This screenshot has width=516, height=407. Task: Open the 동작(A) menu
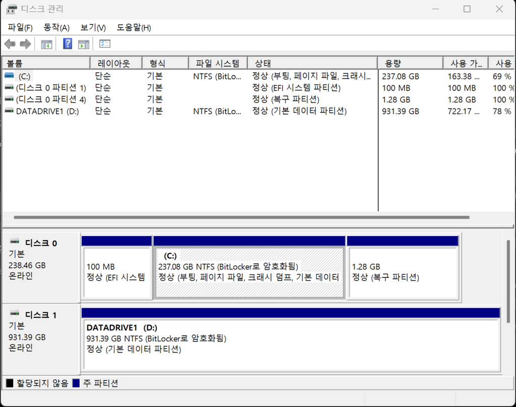[x=56, y=27]
